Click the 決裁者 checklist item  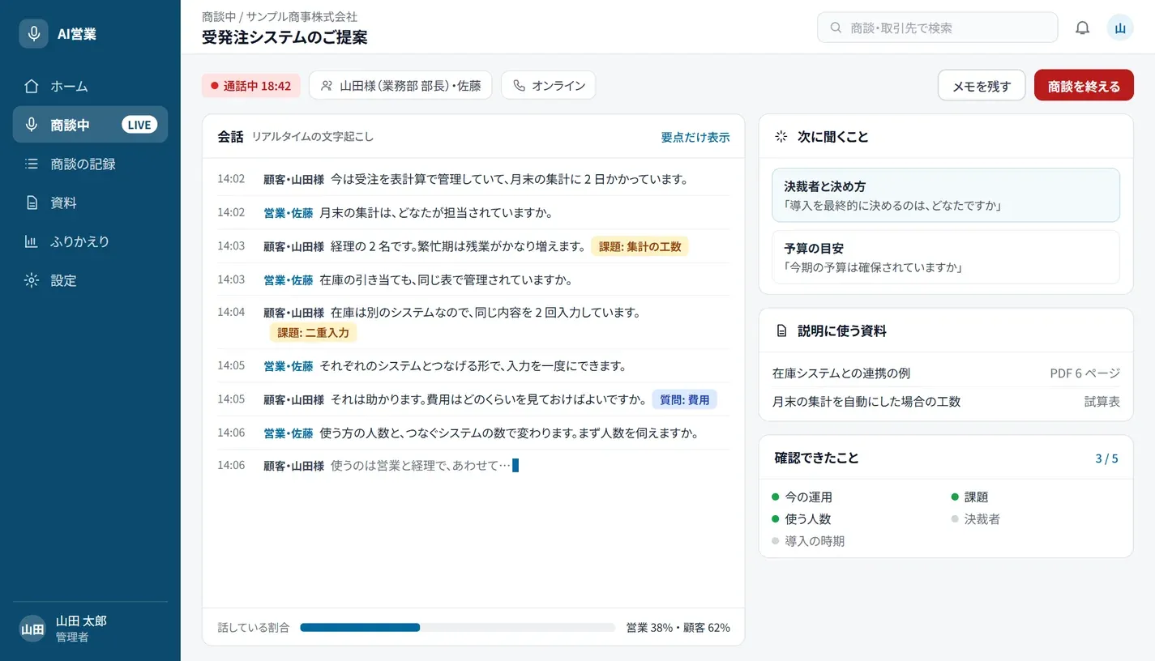tap(976, 519)
